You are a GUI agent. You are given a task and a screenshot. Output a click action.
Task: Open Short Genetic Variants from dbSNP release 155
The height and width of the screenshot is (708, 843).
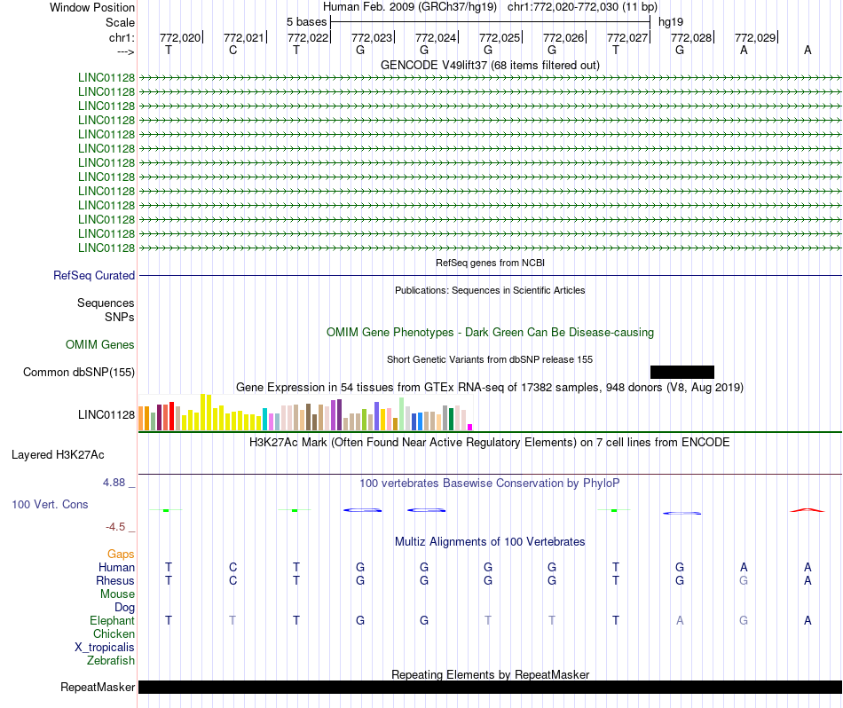[490, 359]
